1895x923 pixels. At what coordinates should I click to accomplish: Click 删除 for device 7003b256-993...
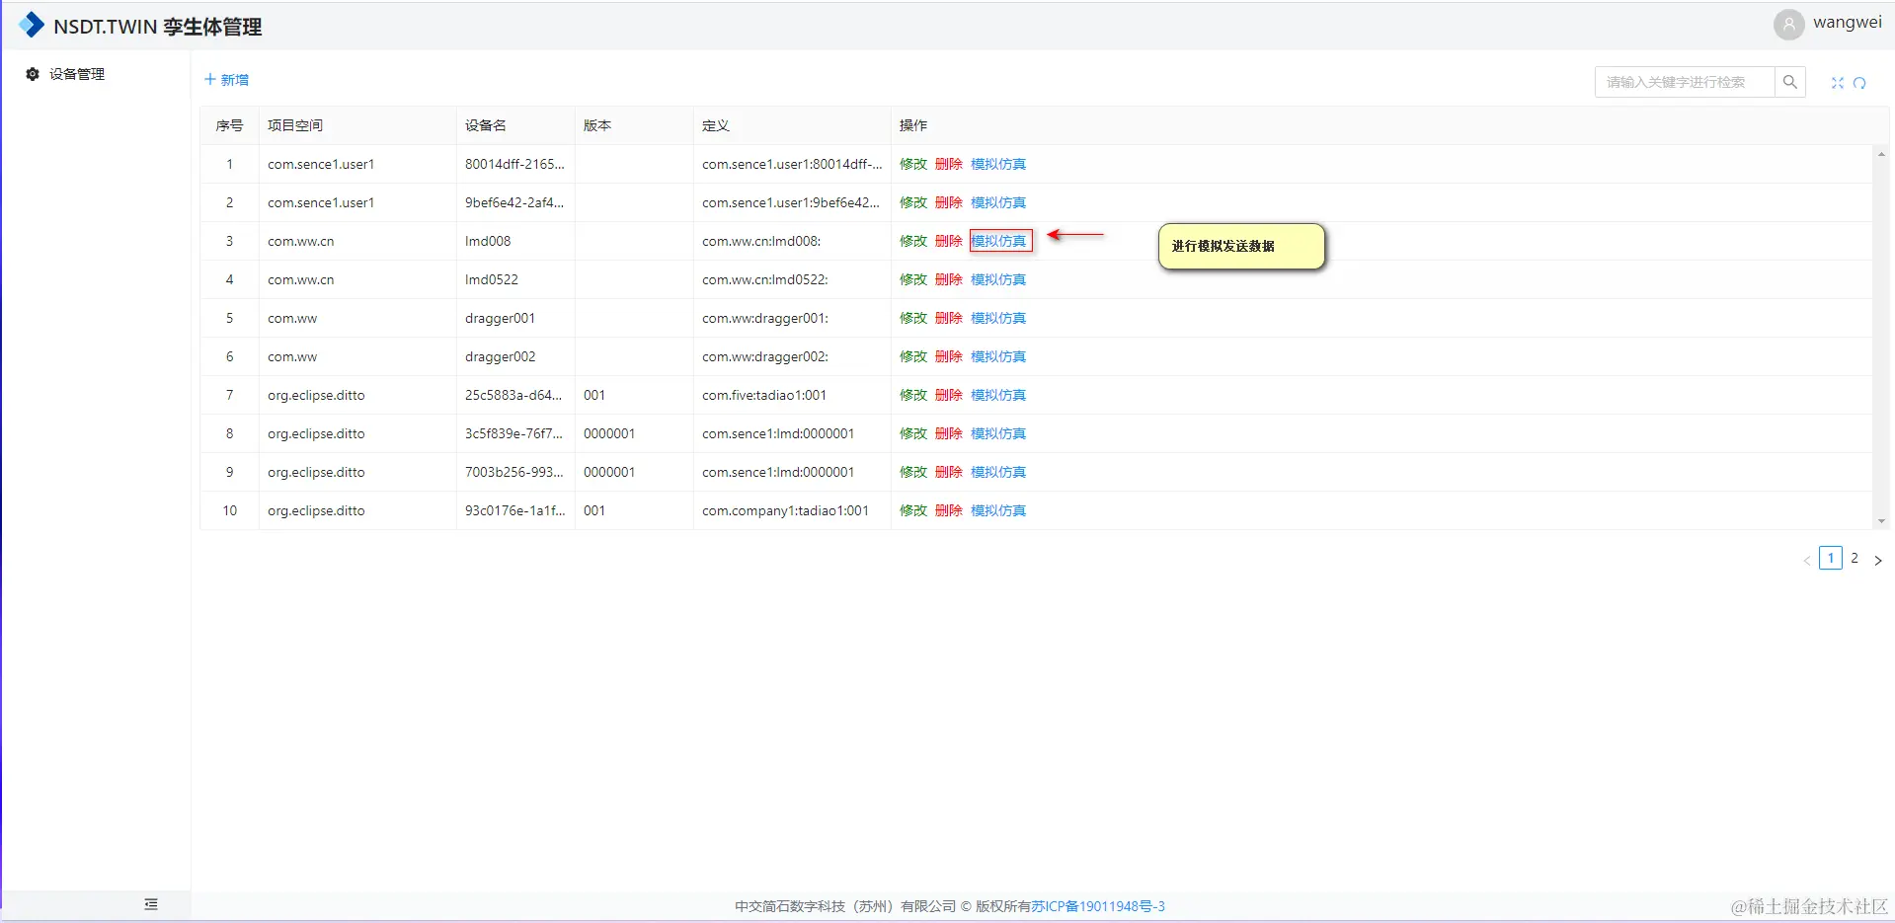pyautogui.click(x=949, y=472)
